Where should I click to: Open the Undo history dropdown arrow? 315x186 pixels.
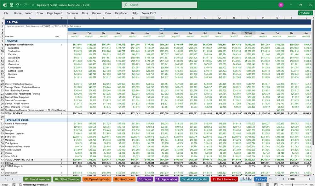(x=21, y=5)
